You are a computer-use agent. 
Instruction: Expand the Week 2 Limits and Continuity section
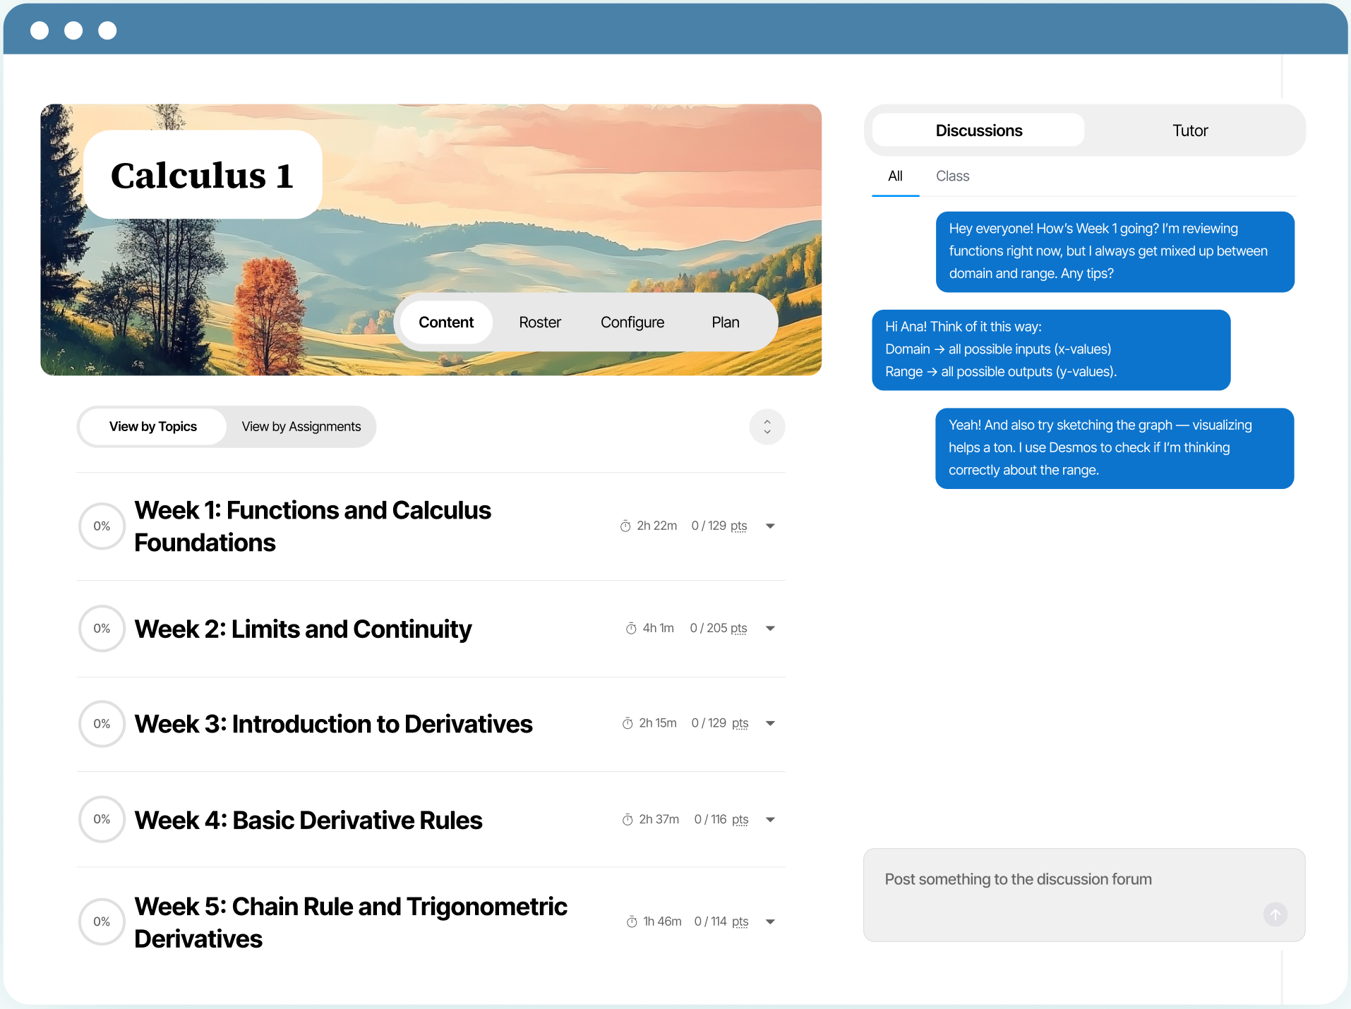coord(770,629)
